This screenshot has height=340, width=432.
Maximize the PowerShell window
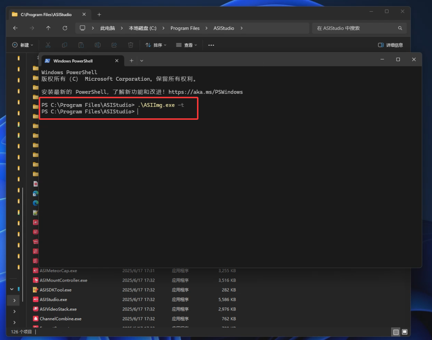click(398, 60)
